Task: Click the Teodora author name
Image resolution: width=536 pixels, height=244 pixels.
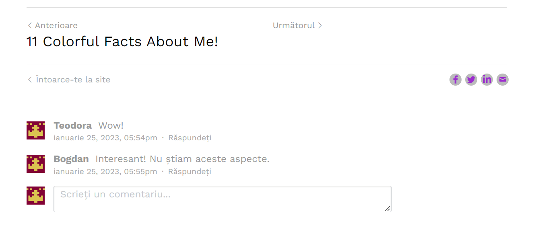Action: pyautogui.click(x=73, y=125)
